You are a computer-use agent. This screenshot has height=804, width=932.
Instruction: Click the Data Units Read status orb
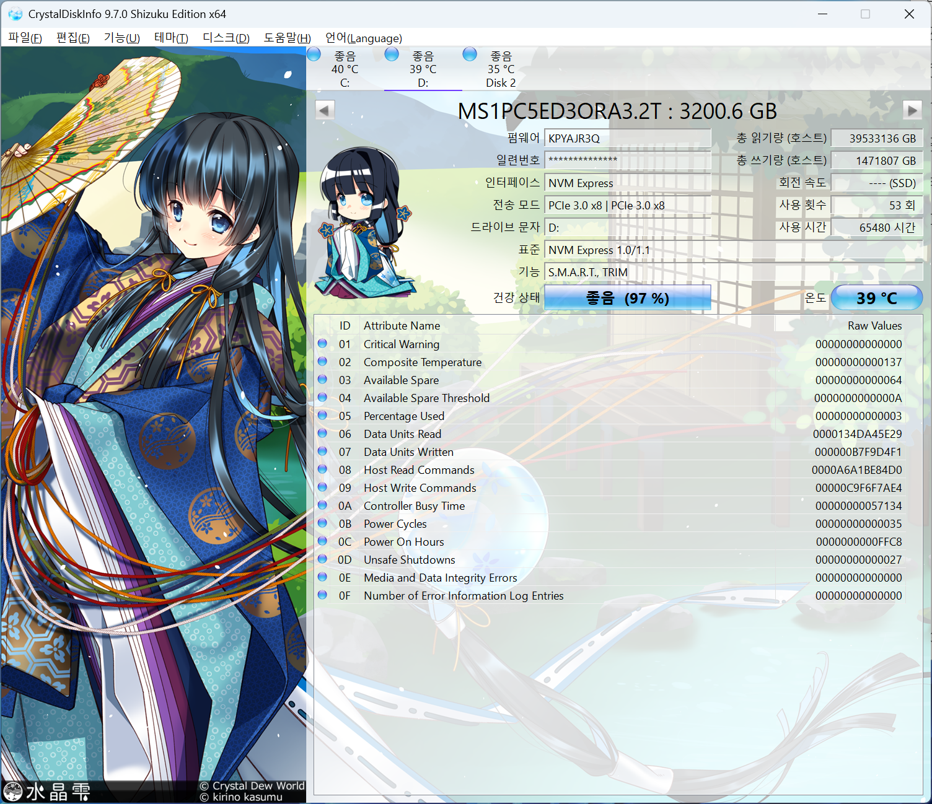coord(322,433)
